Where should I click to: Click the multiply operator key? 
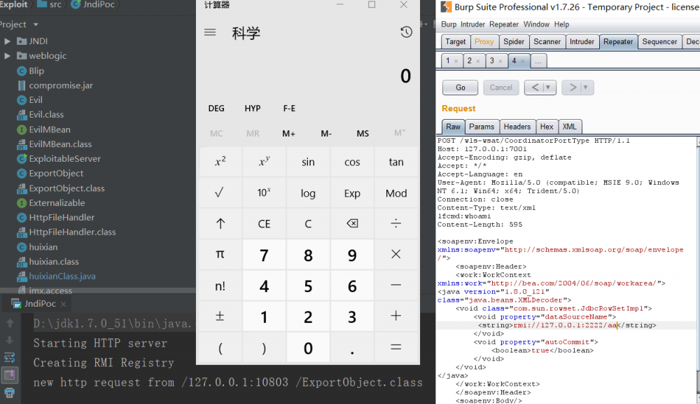point(396,254)
